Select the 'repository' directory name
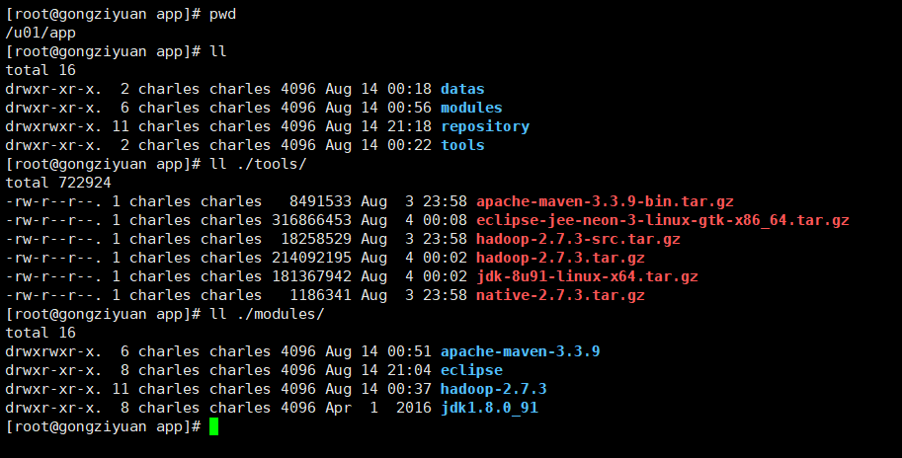This screenshot has width=902, height=458. point(485,127)
